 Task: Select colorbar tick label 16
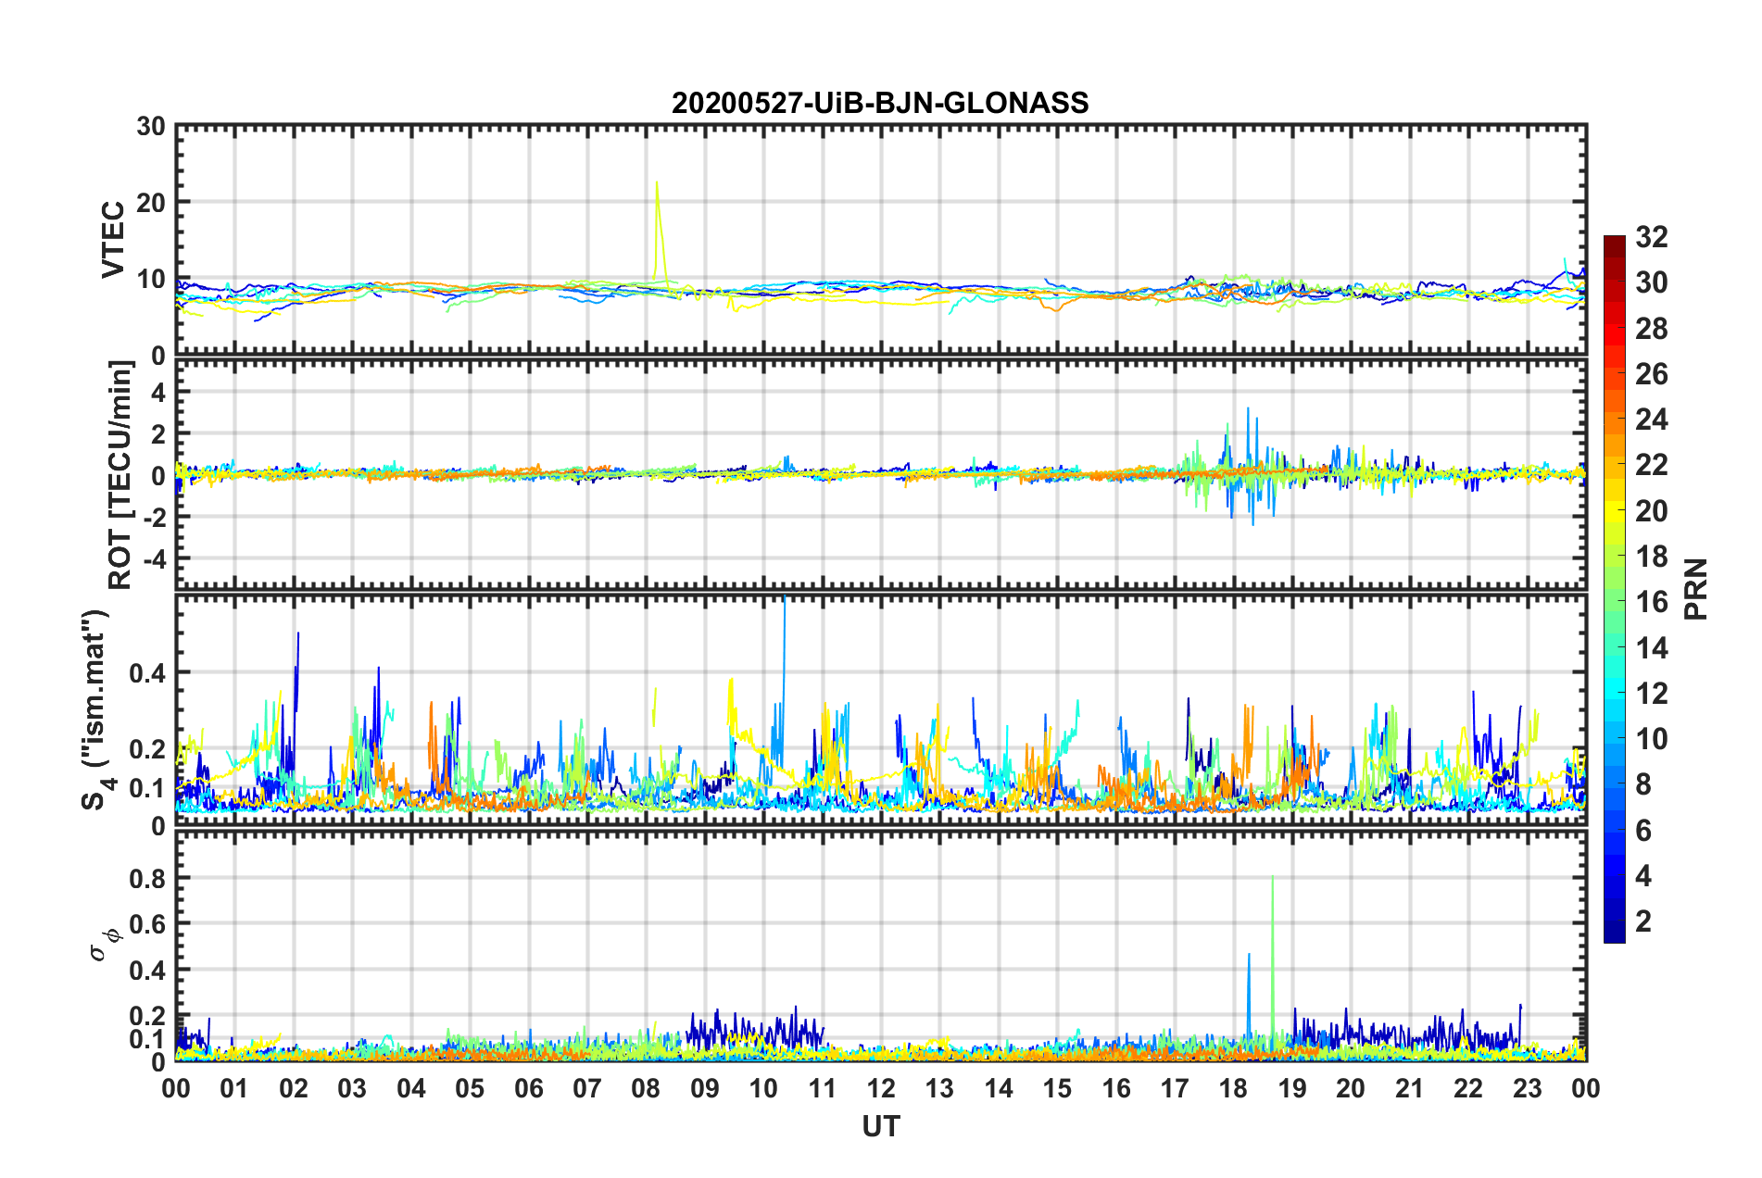(1652, 602)
